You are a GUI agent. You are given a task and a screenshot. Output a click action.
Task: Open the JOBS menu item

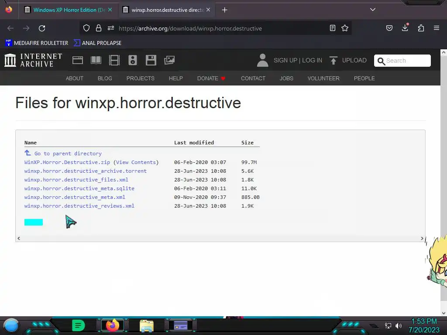tap(286, 79)
